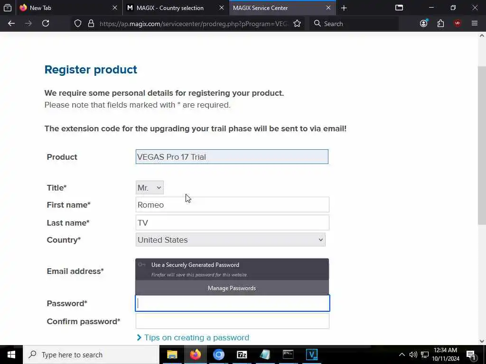Open the Firefox hamburger menu
486x364 pixels.
pyautogui.click(x=475, y=24)
